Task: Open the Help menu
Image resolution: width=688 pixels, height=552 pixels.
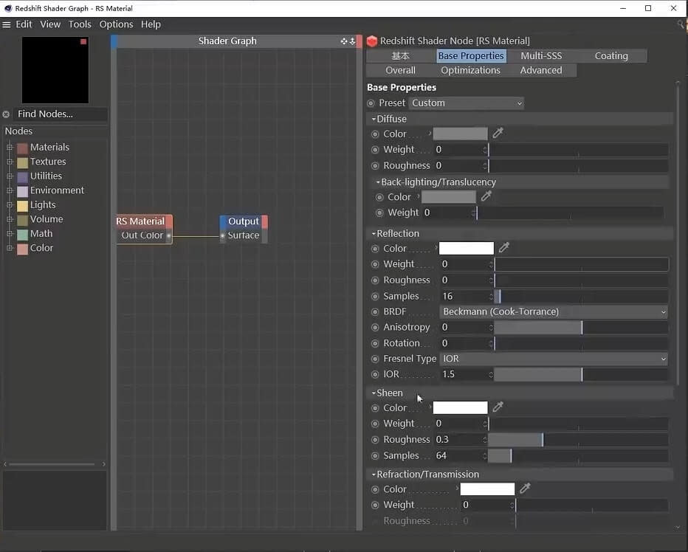Action: 151,24
